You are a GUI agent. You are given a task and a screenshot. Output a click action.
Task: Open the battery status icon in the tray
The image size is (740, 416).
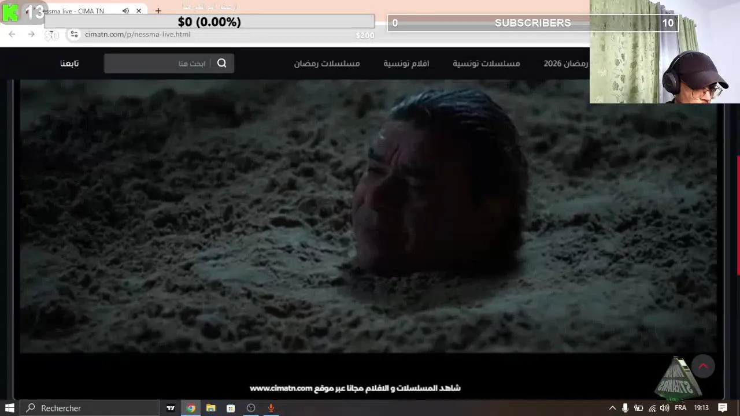coord(638,408)
